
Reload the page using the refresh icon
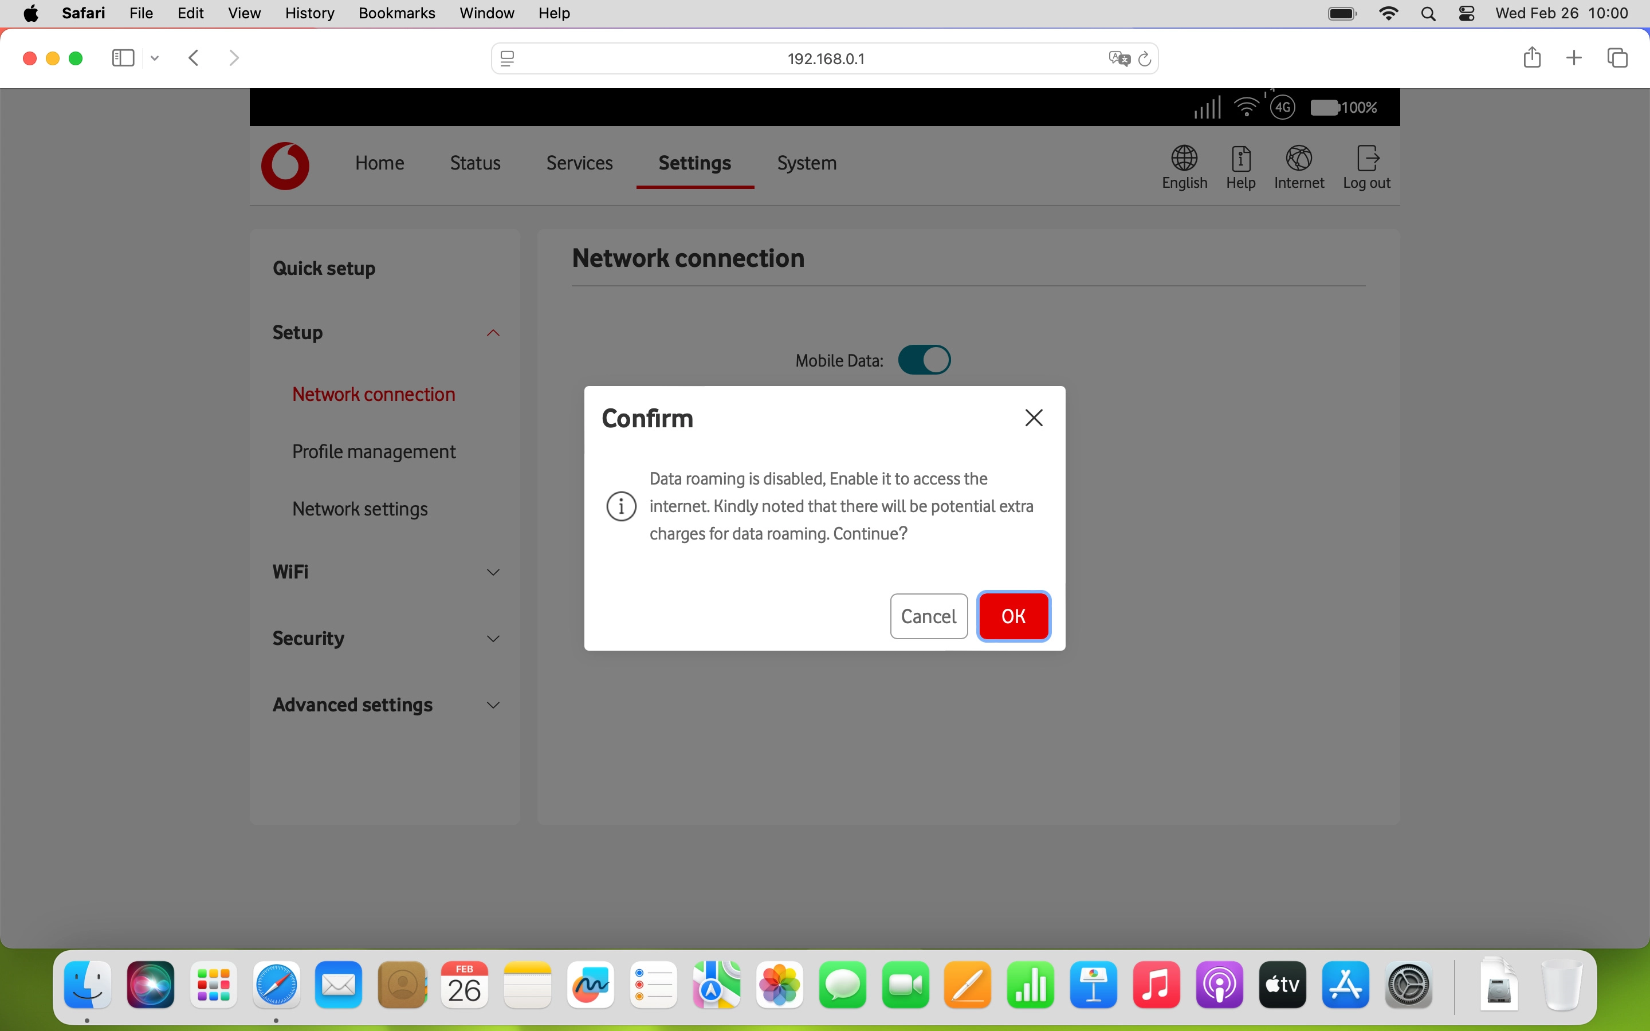tap(1145, 58)
